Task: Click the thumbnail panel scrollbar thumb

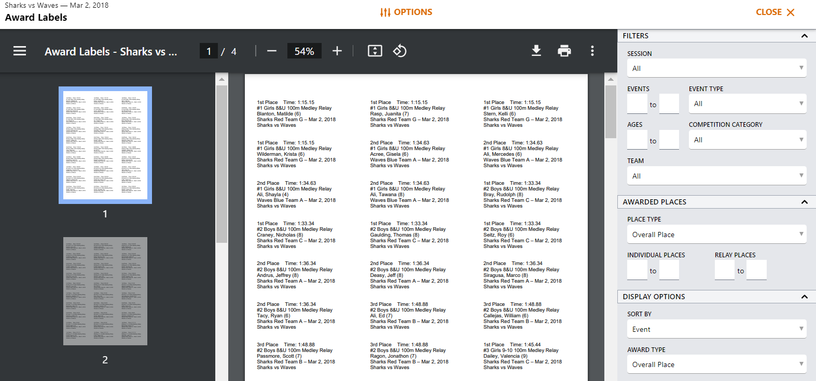Action: click(x=222, y=164)
